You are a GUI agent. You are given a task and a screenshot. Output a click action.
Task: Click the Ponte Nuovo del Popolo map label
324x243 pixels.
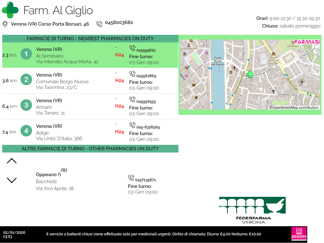218,61
